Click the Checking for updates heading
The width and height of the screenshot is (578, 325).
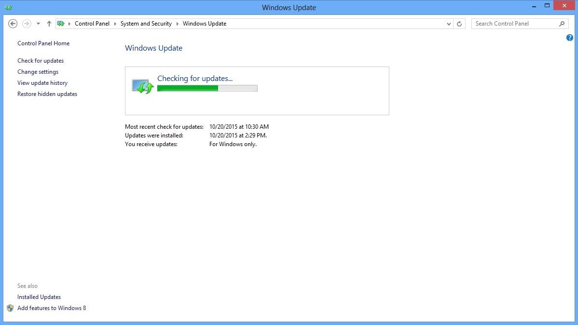pyautogui.click(x=195, y=78)
